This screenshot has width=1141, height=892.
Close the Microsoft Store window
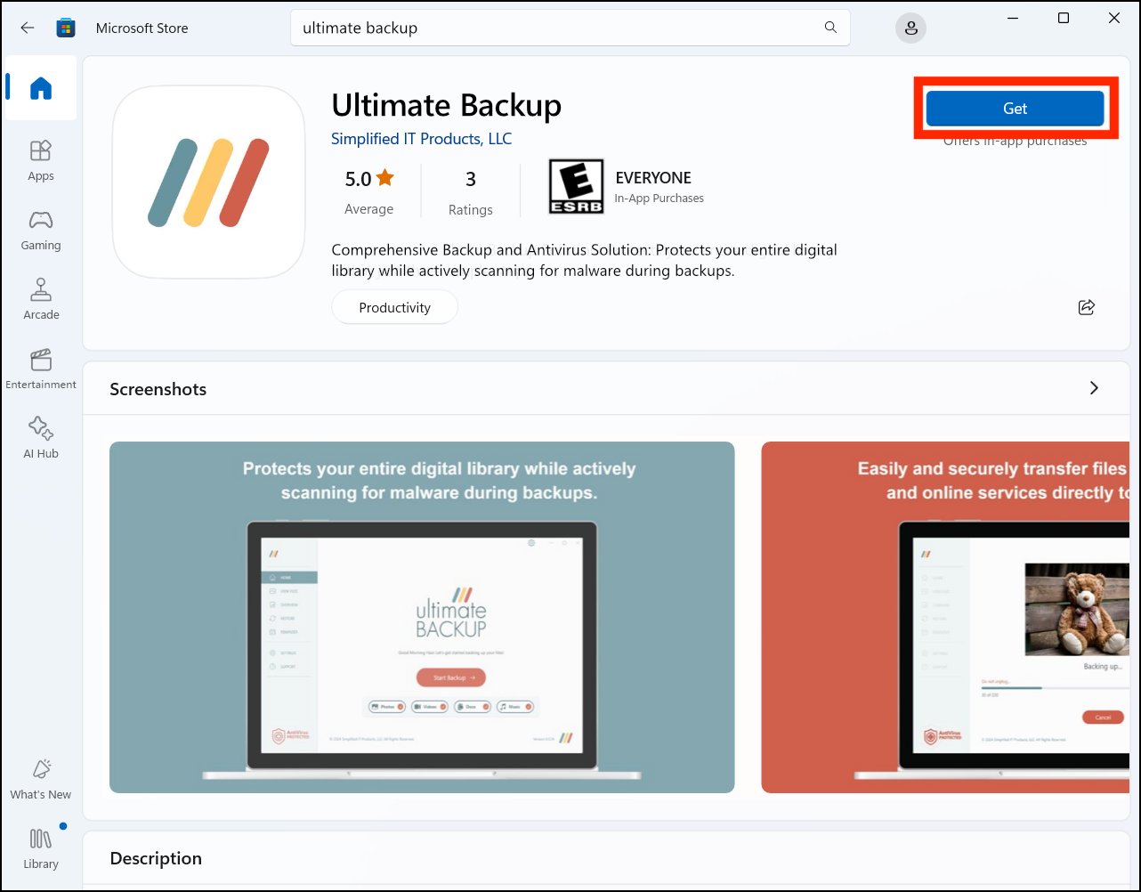pyautogui.click(x=1114, y=18)
